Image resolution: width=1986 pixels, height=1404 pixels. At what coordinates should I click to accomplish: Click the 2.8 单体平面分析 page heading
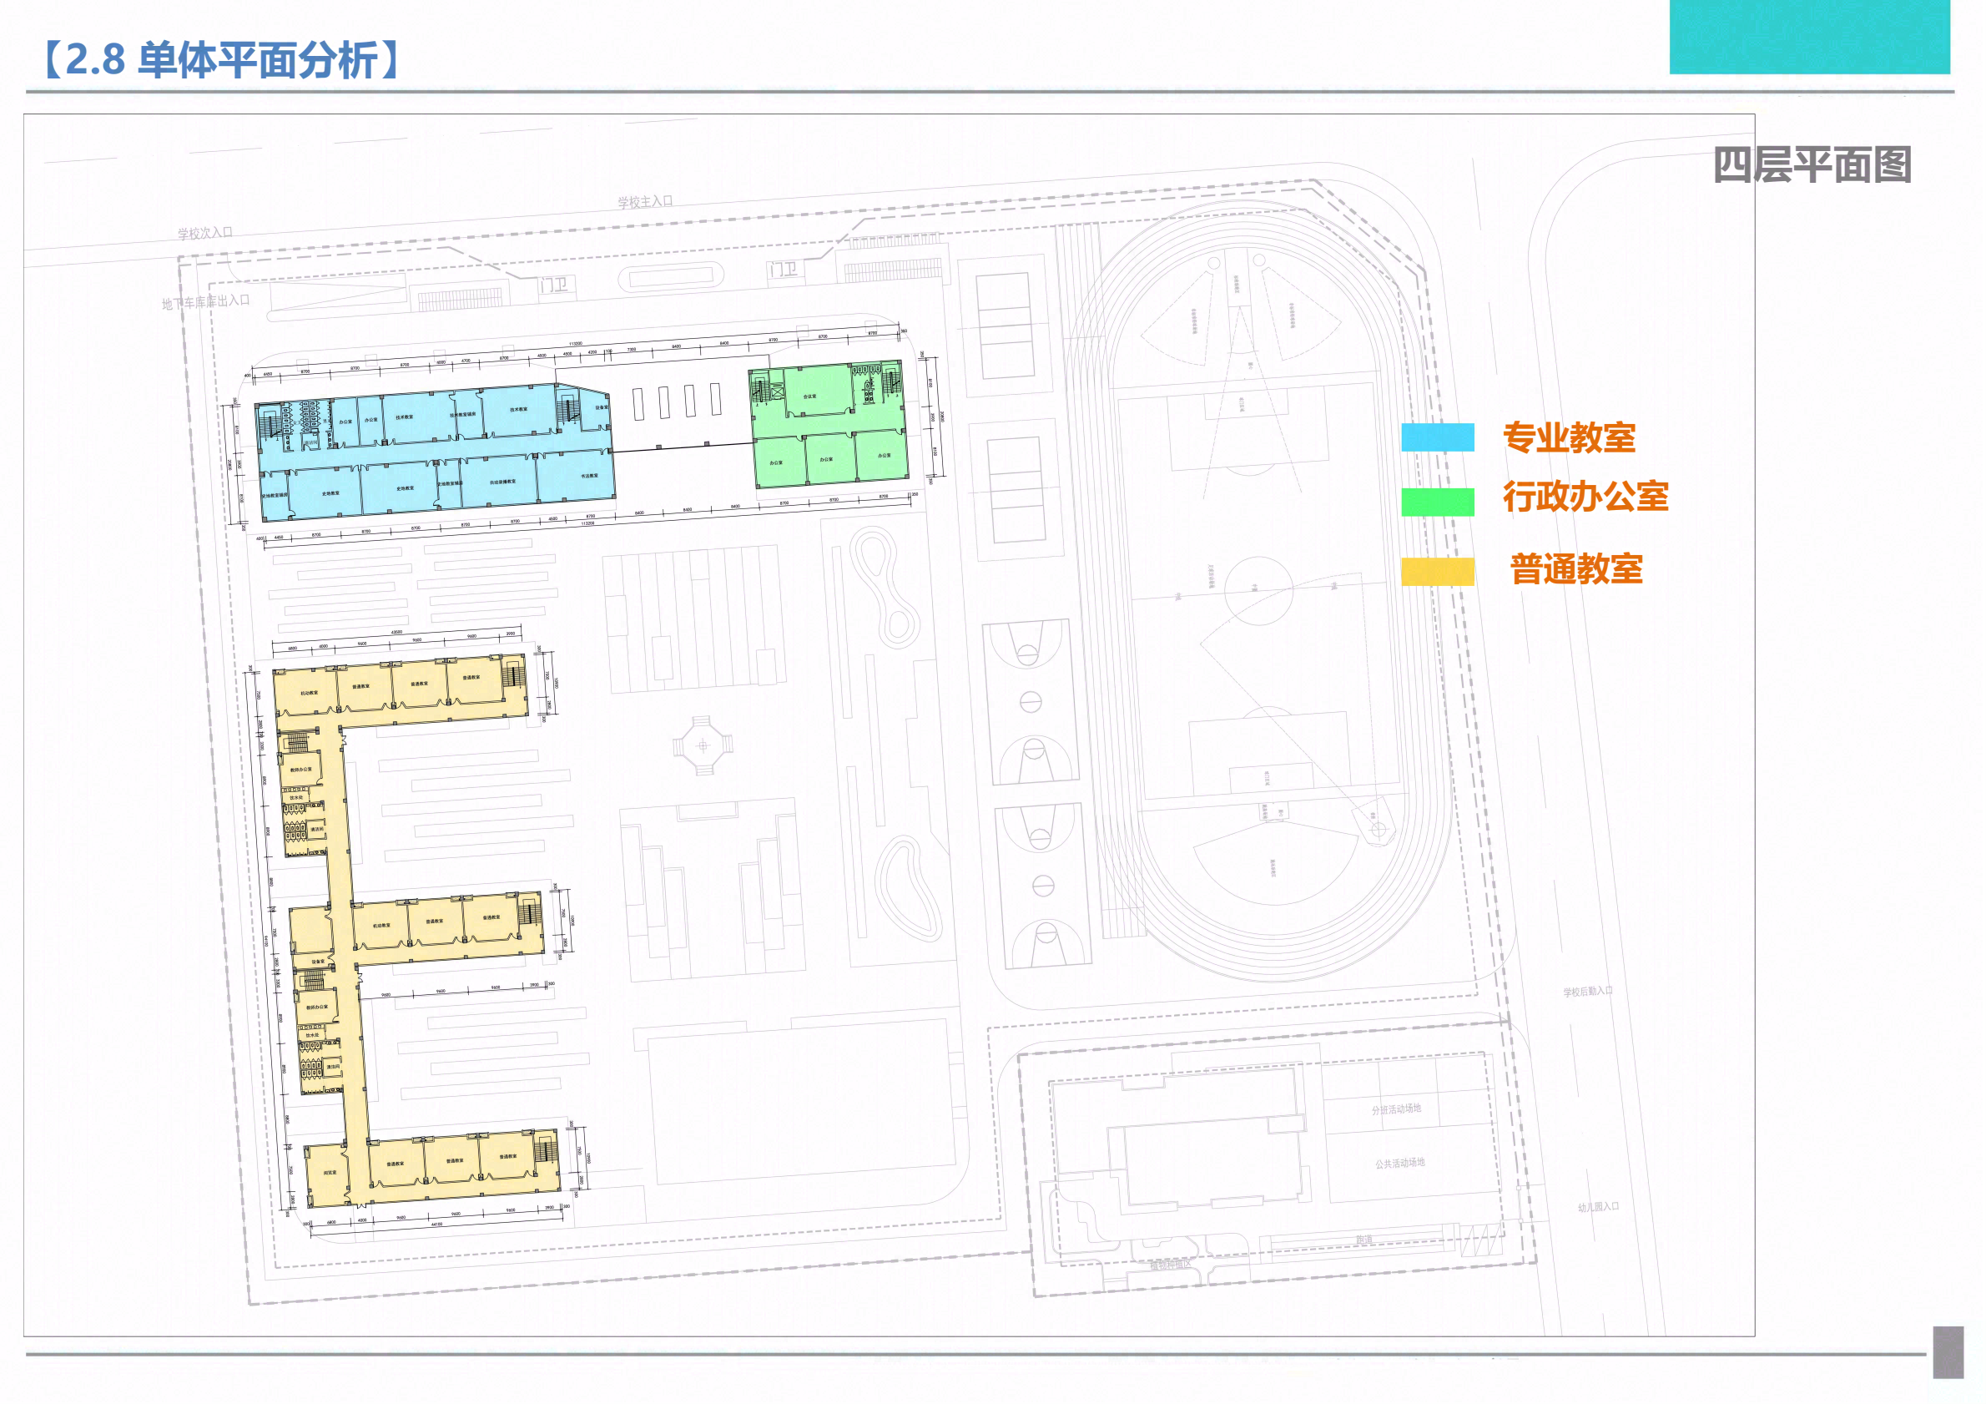(219, 61)
